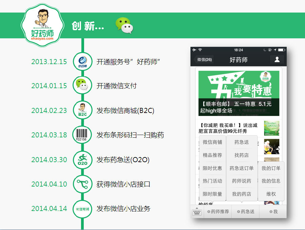This screenshot has height=230, width=305.
Task: Click the text 发布微信商城(B2C)
Action: tap(125, 111)
